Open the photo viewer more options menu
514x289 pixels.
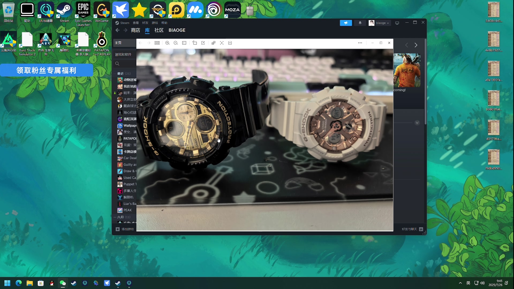[x=360, y=43]
